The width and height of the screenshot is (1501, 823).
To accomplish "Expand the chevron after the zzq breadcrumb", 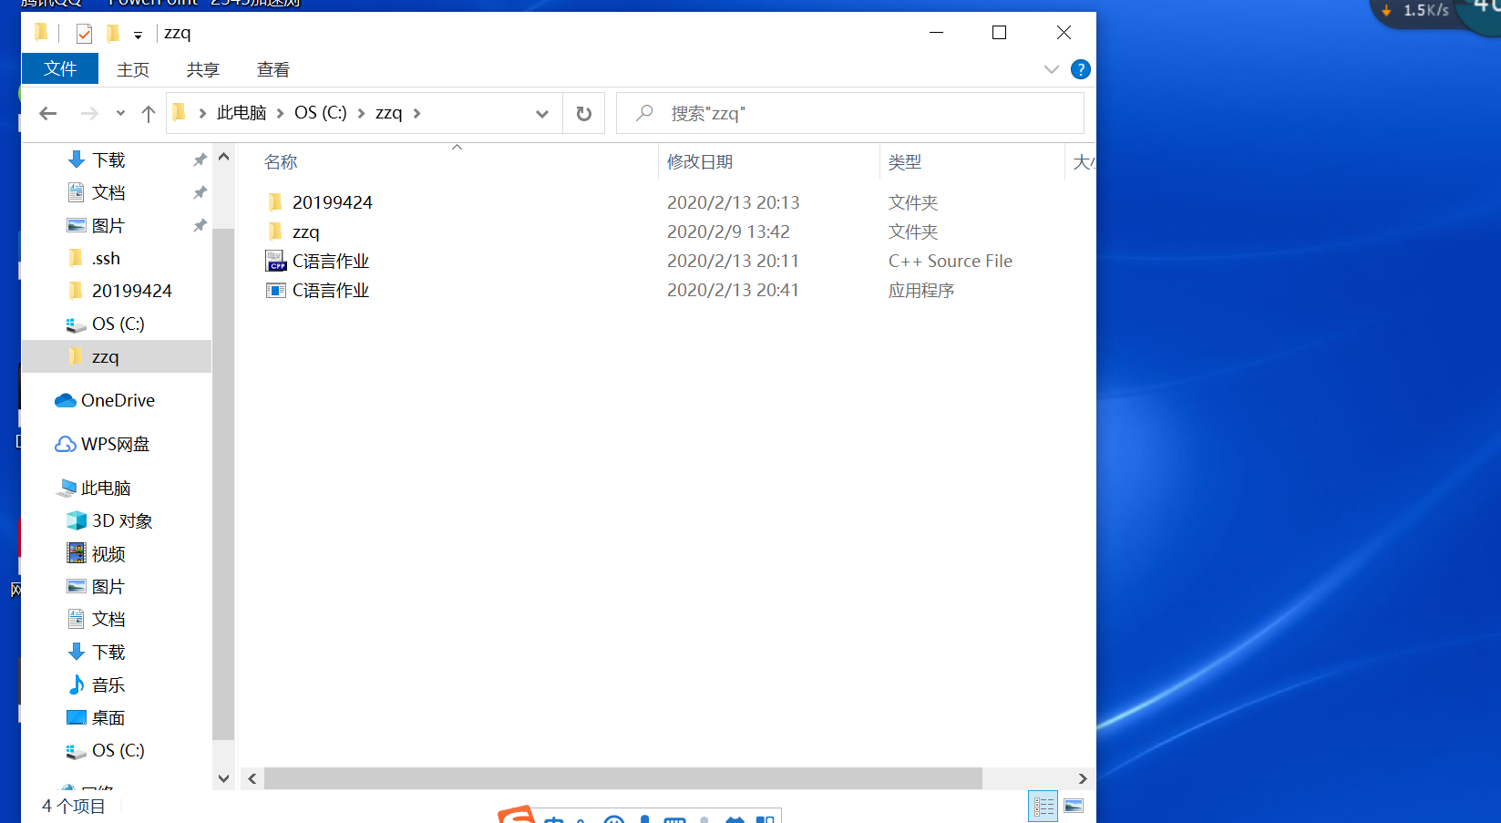I will pos(417,113).
